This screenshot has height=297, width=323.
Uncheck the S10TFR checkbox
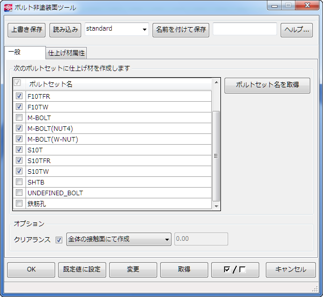pos(19,161)
